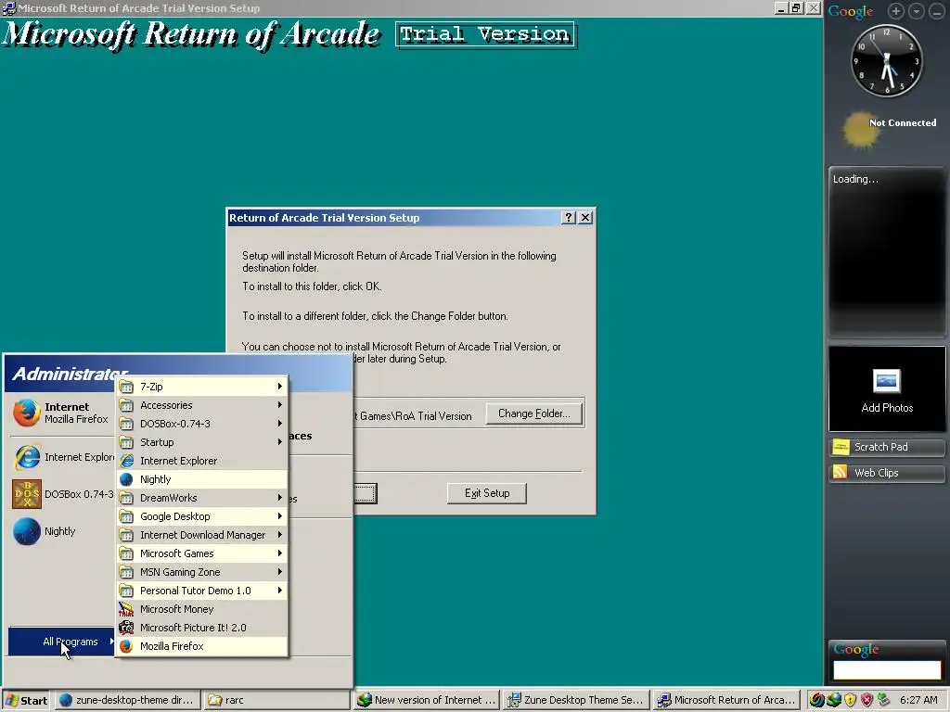Image resolution: width=950 pixels, height=712 pixels.
Task: Open the Web Clips gadget
Action: pos(887,473)
